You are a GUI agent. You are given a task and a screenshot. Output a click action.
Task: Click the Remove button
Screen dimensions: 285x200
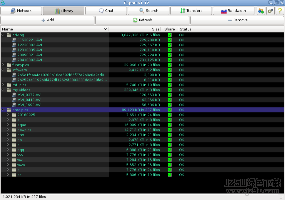pos(237,20)
